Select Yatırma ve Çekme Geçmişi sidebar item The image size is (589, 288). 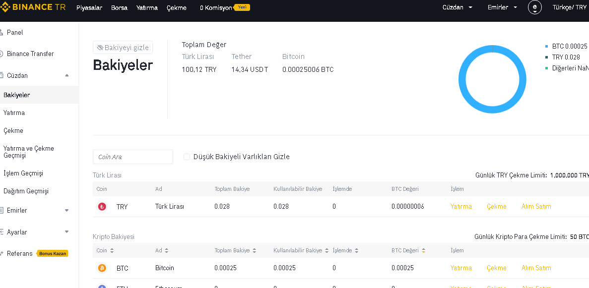pos(29,152)
